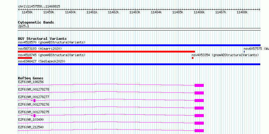Viewport: 269px width, 134px height.
Task: Open variant nsv5873193 (Almarri2020) label
Action: [40, 49]
